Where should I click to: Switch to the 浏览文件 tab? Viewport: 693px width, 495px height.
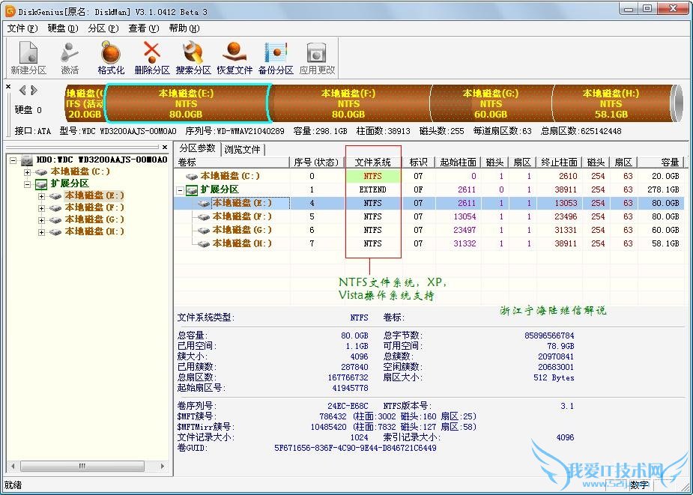241,148
